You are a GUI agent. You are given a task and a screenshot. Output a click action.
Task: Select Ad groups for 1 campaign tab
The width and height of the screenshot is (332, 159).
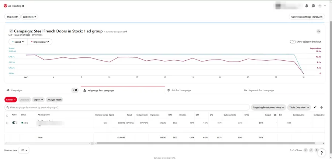123,91
